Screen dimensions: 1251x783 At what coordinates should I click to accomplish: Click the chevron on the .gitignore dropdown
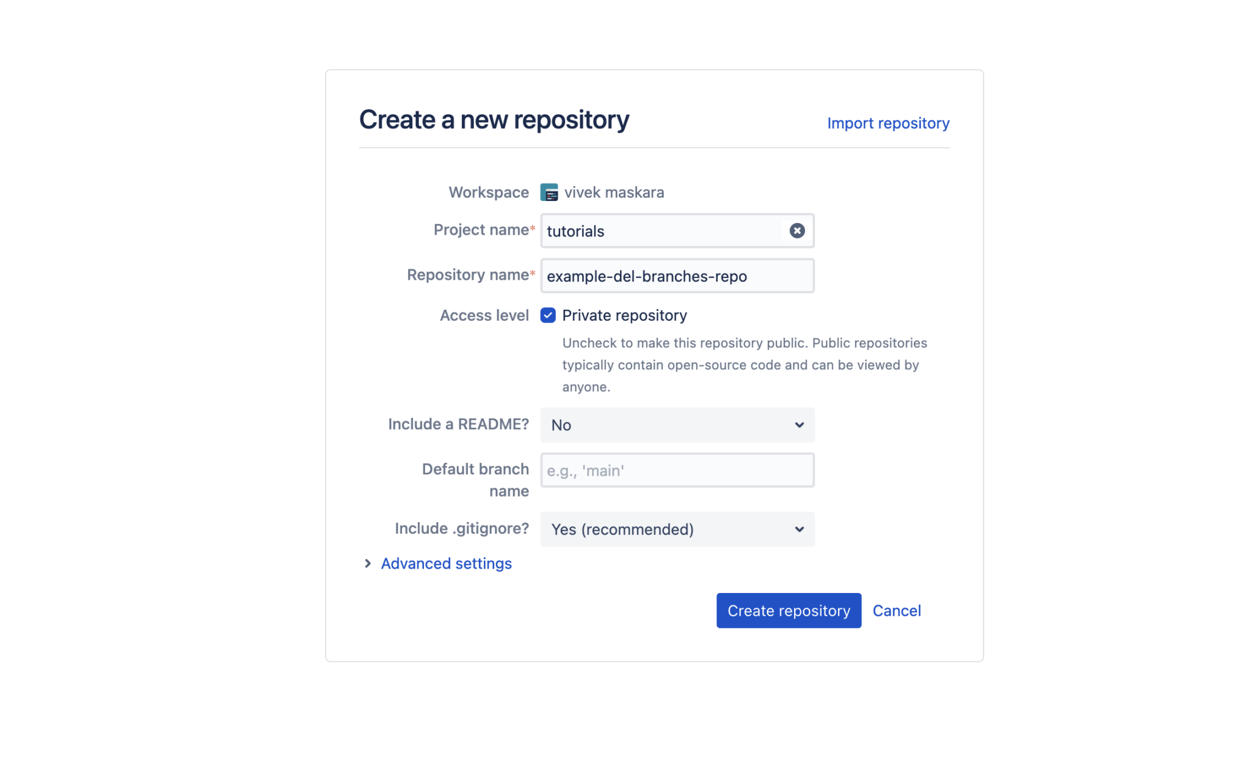click(x=798, y=529)
